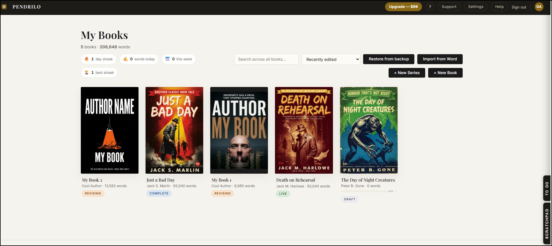The image size is (552, 246).
Task: Click the REVISING badge under My Book 2
Action: click(x=93, y=193)
